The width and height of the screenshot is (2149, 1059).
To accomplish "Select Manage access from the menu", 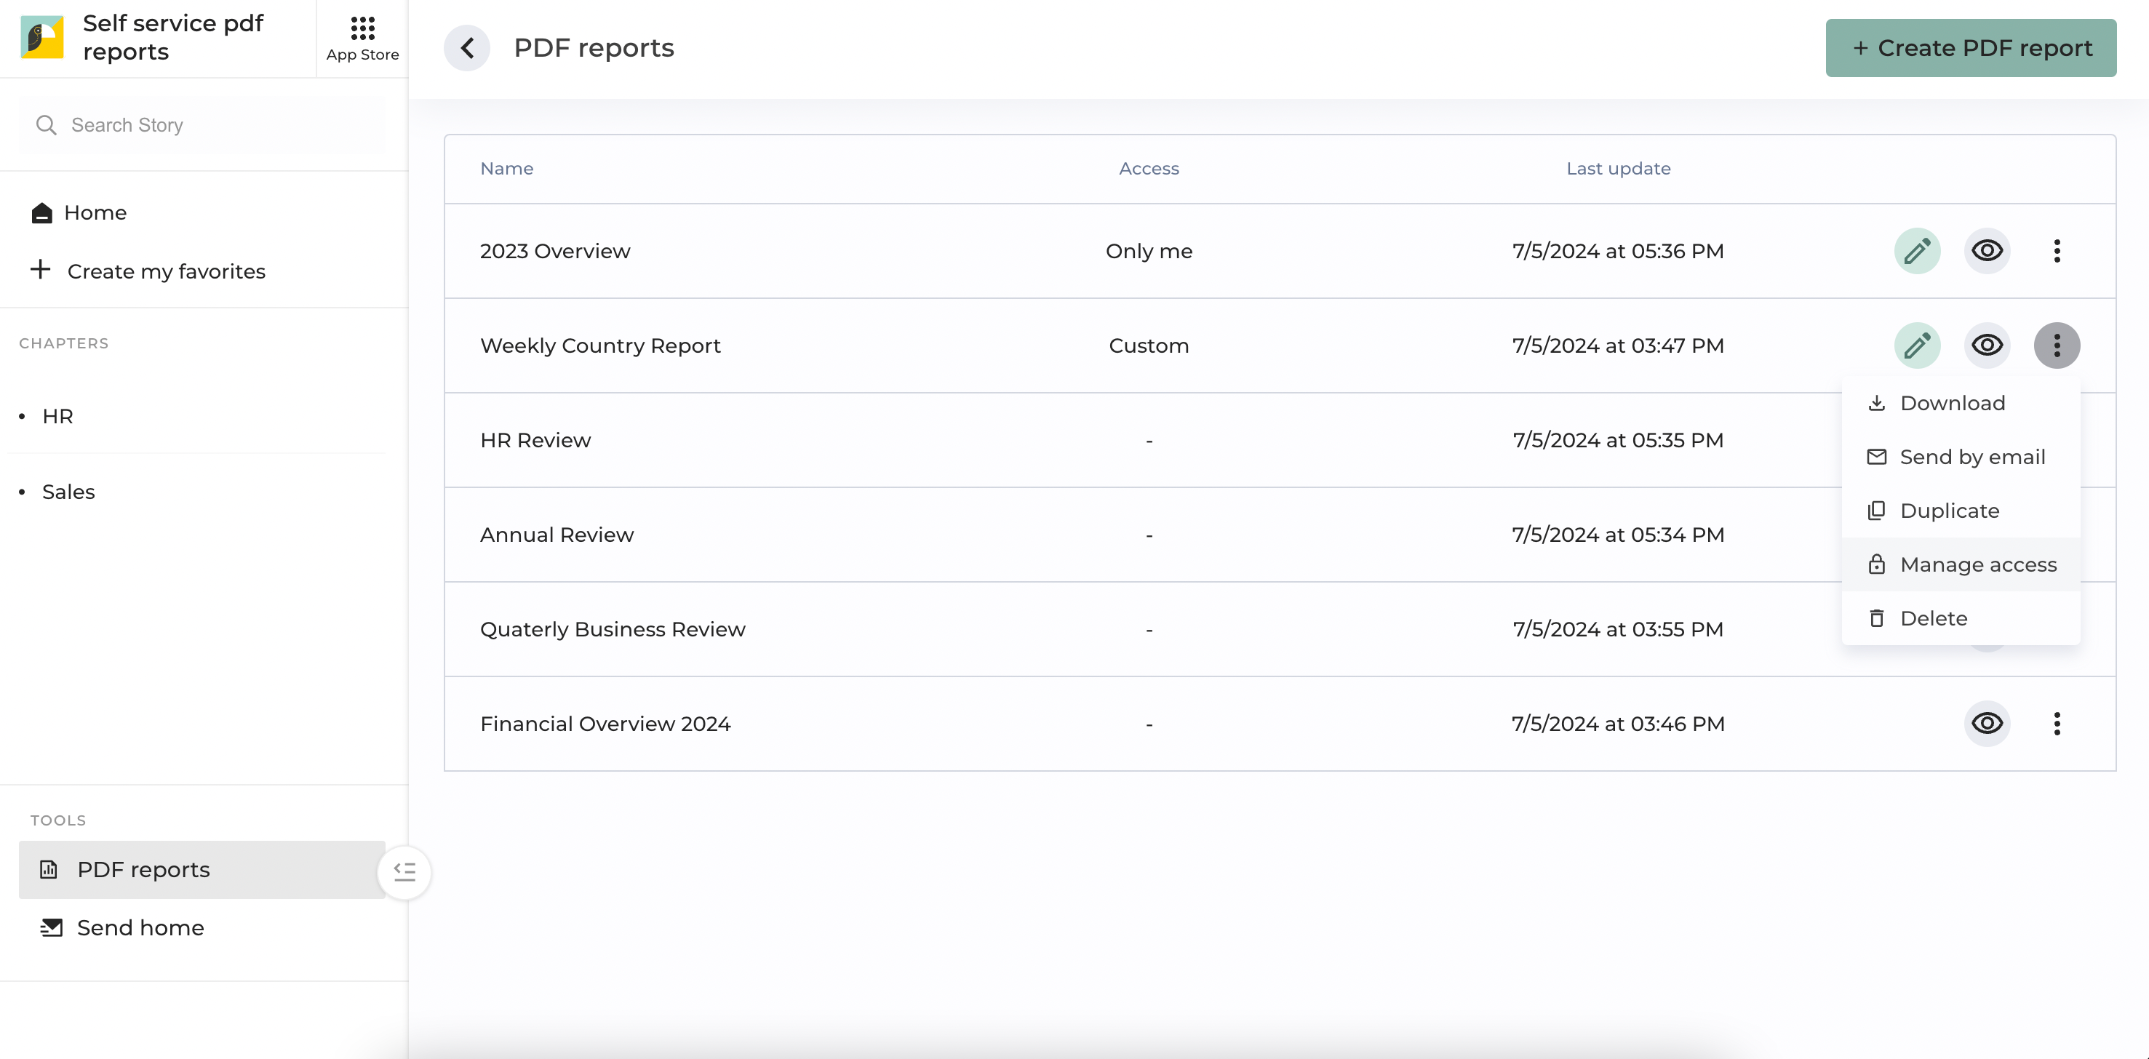I will coord(1977,564).
